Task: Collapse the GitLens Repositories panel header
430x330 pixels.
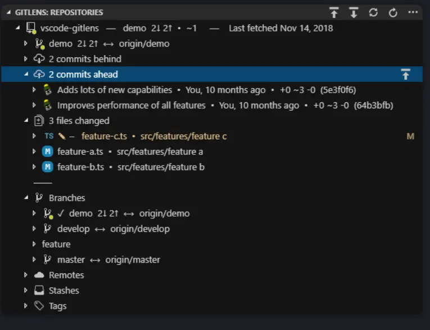Action: point(8,12)
